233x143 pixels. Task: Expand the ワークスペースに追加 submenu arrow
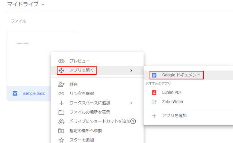(x=131, y=103)
